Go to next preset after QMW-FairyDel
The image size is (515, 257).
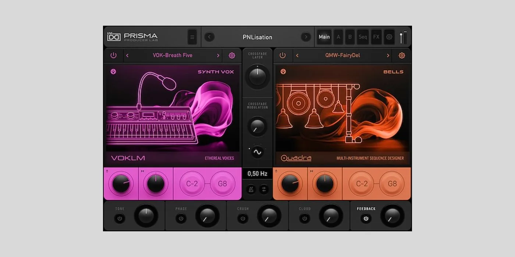click(x=388, y=55)
